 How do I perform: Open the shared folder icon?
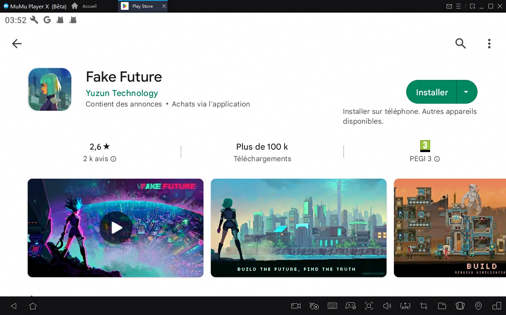(442, 306)
